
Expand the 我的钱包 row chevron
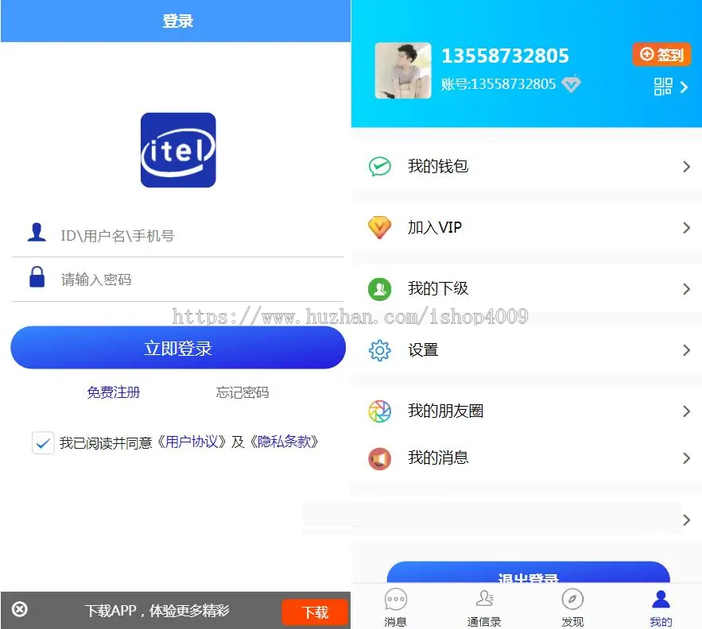tap(685, 166)
